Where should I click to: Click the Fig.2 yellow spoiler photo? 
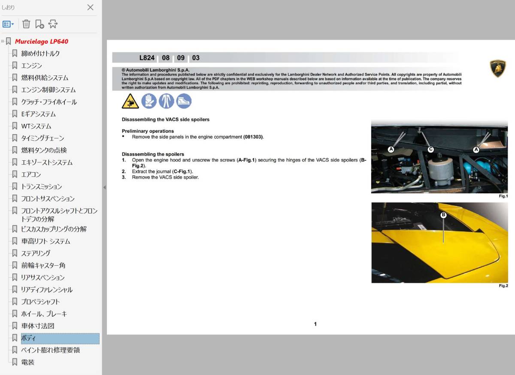[x=439, y=243]
